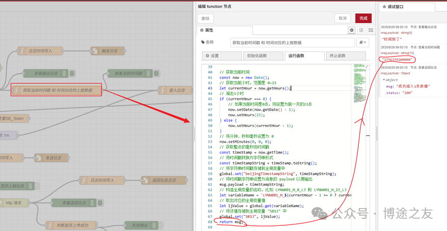This screenshot has width=447, height=231.
Task: Select the SB_Token node
Action: coord(14,118)
